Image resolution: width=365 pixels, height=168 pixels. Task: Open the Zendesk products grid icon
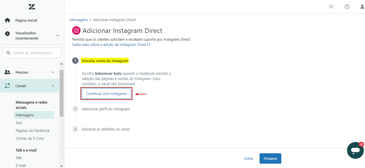[331, 7]
